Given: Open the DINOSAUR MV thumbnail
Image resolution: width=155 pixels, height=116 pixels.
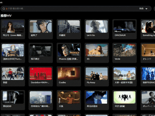Looking at the screenshot, I should pyautogui.click(x=124, y=27).
